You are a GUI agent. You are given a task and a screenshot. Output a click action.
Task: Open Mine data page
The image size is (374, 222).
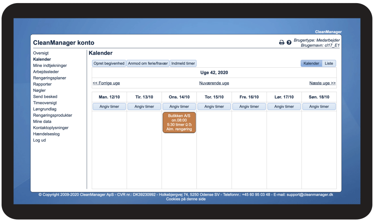pos(42,121)
